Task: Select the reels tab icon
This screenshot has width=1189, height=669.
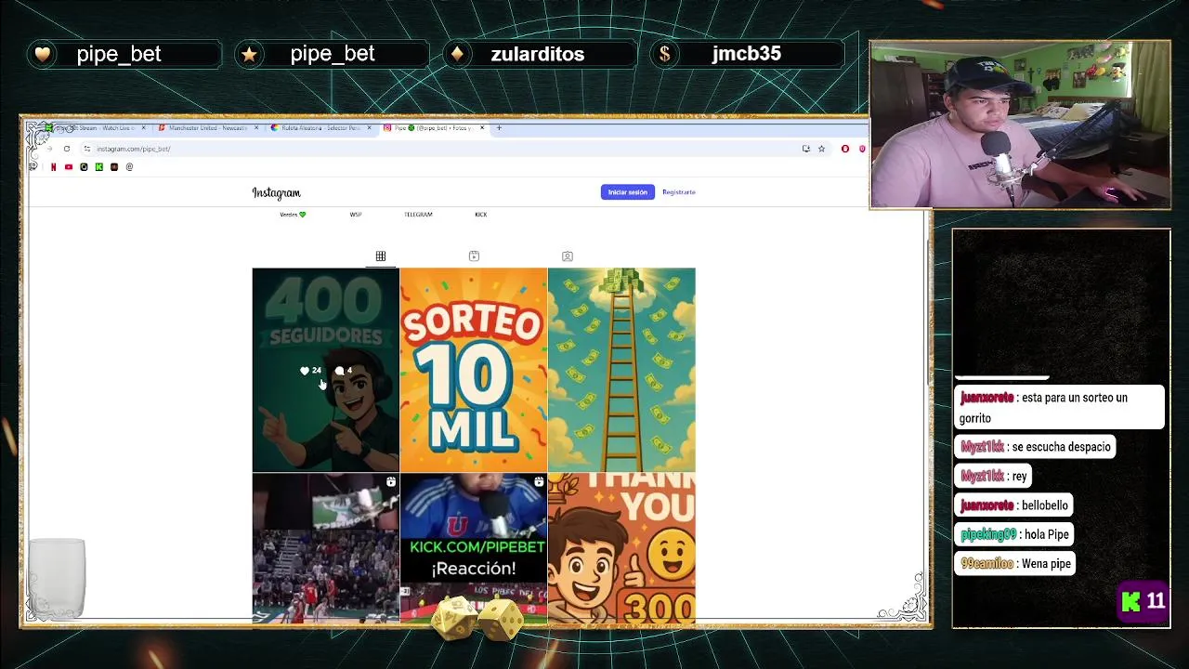Action: point(474,256)
